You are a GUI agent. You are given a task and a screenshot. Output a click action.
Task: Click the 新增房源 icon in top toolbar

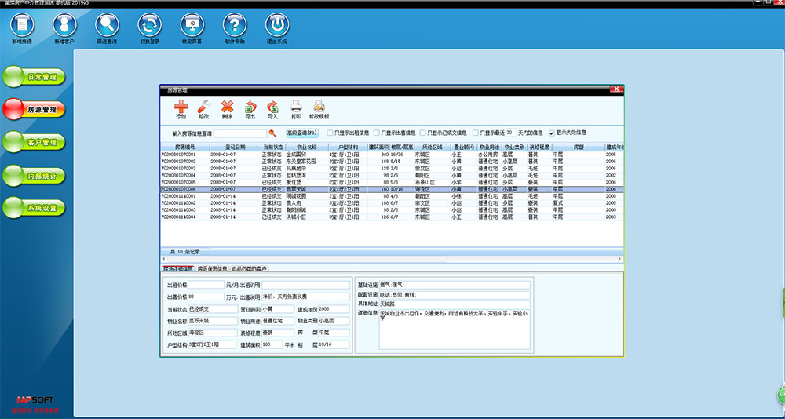(x=23, y=26)
